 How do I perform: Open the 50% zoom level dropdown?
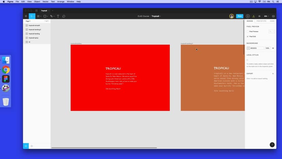pos(266,16)
